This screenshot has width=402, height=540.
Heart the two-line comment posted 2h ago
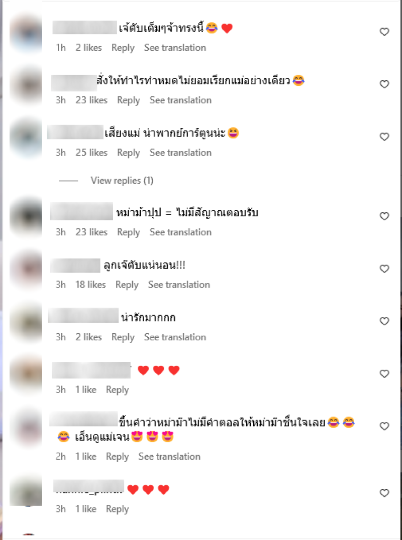click(x=384, y=426)
